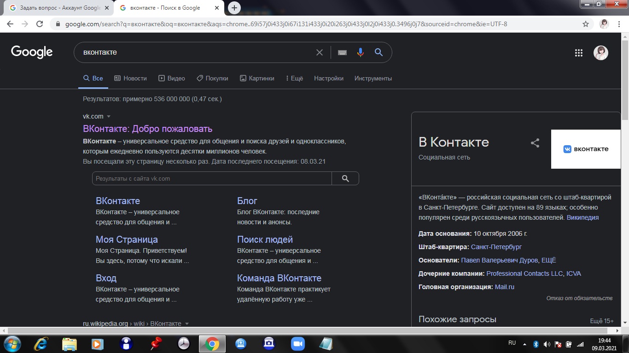Bookmark this page with the star icon
Viewport: 629px width, 353px height.
[x=586, y=24]
